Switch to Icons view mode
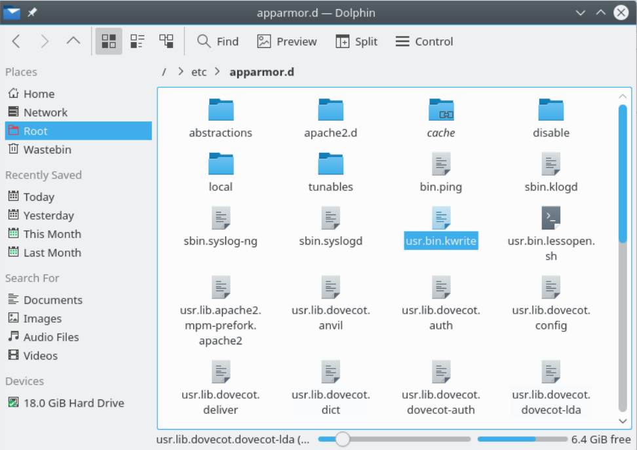The image size is (637, 450). point(109,41)
